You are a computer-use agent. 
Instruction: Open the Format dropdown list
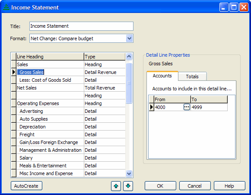click(129, 38)
